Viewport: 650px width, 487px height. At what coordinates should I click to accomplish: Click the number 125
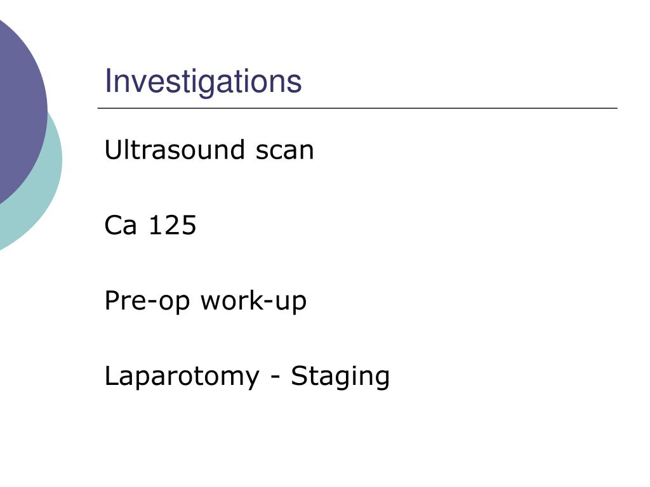coord(173,225)
